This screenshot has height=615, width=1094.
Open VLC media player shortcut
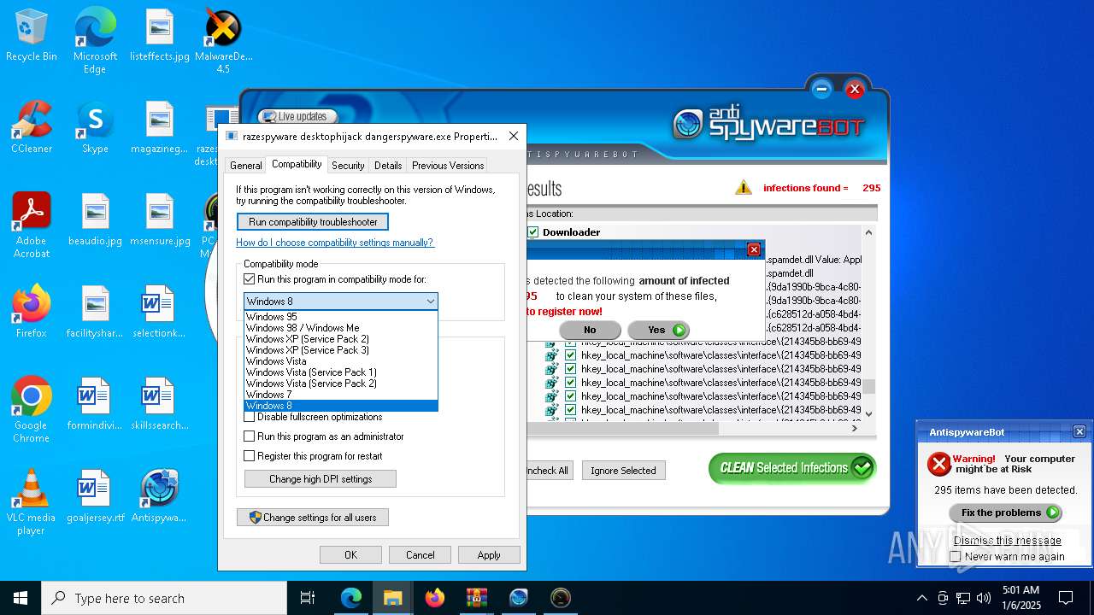(32, 501)
